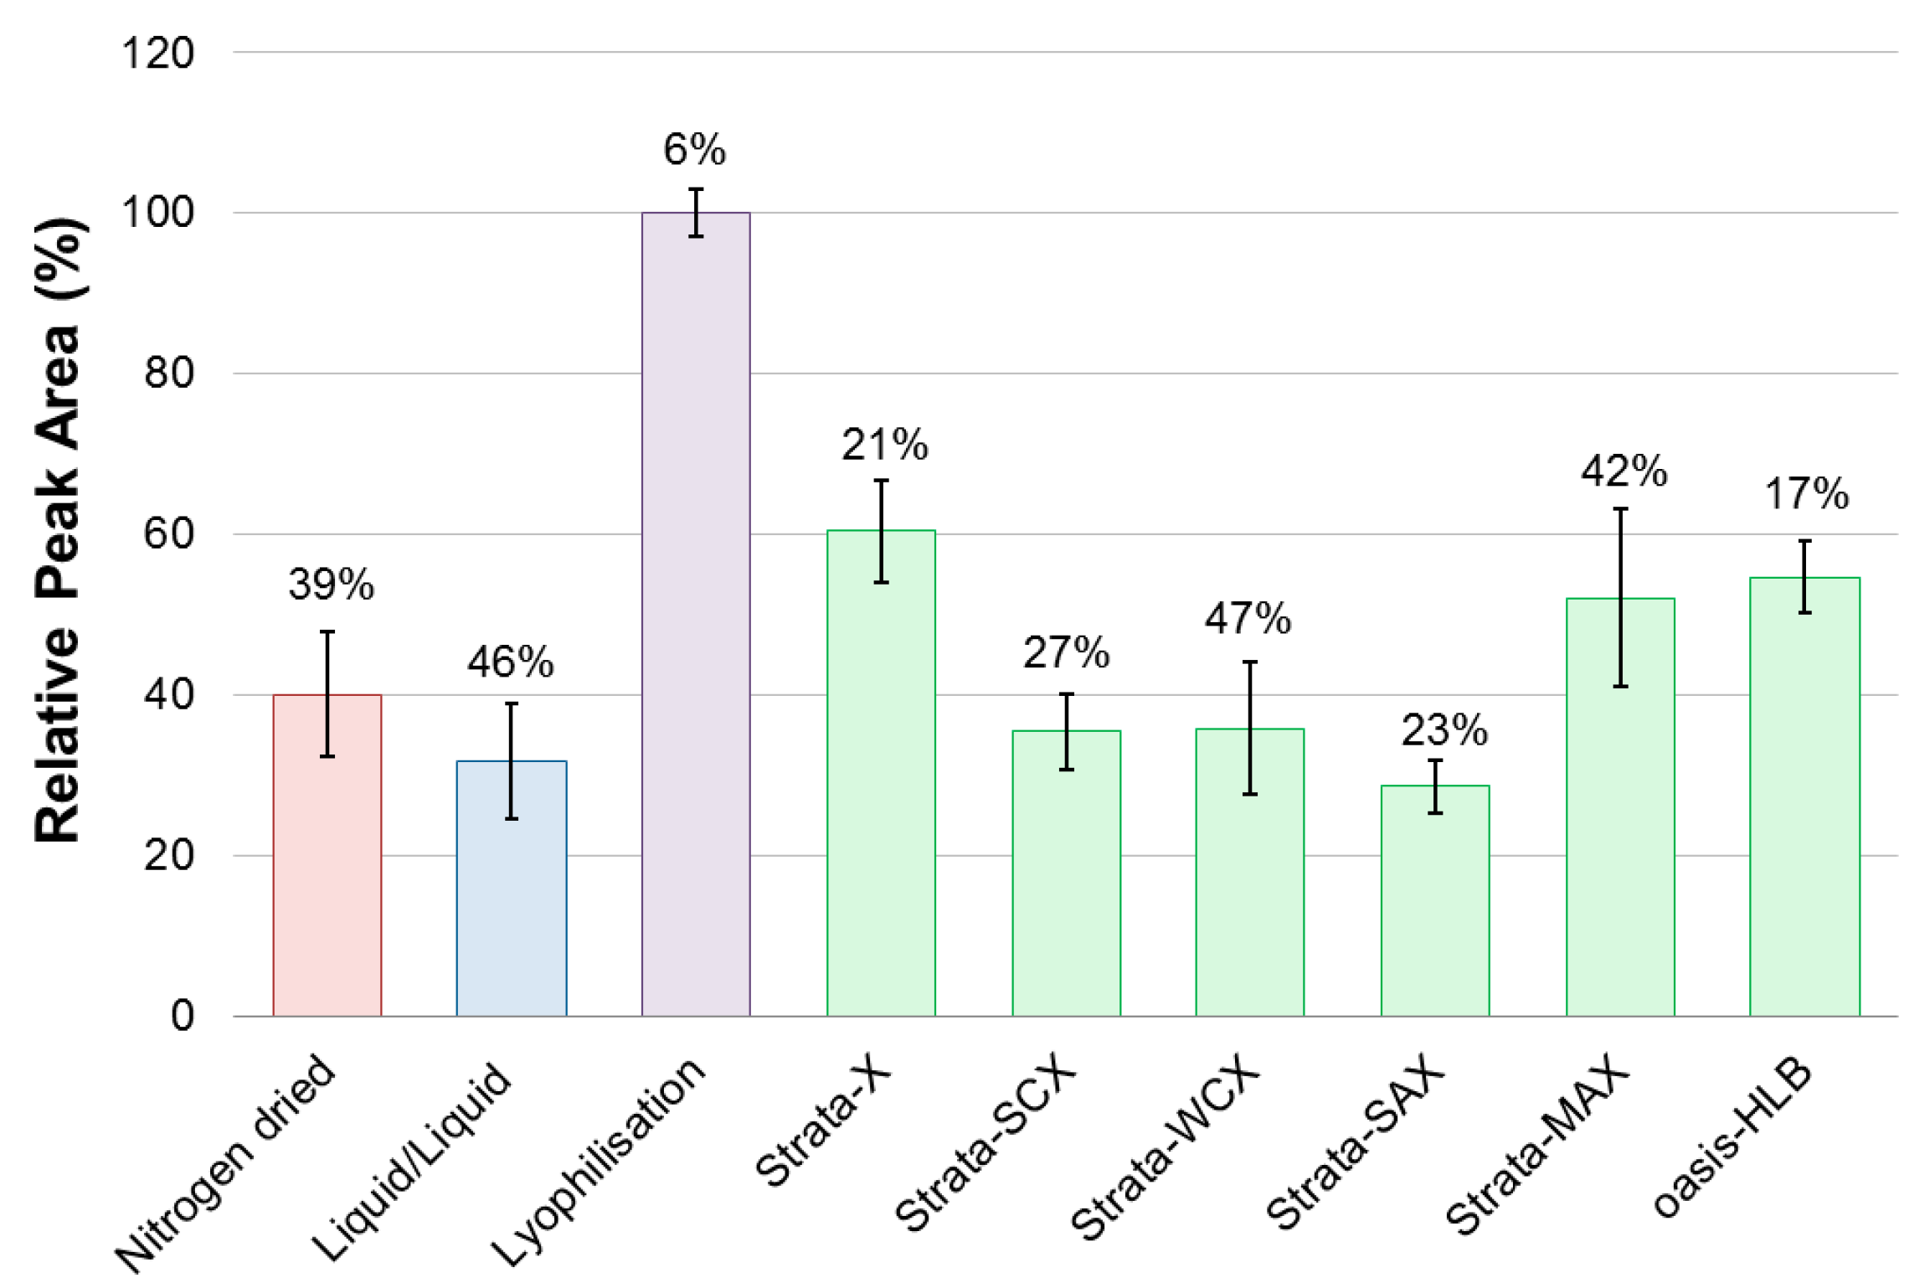
Task: Select the 17% data label above oasis-HLB
Action: point(1806,493)
